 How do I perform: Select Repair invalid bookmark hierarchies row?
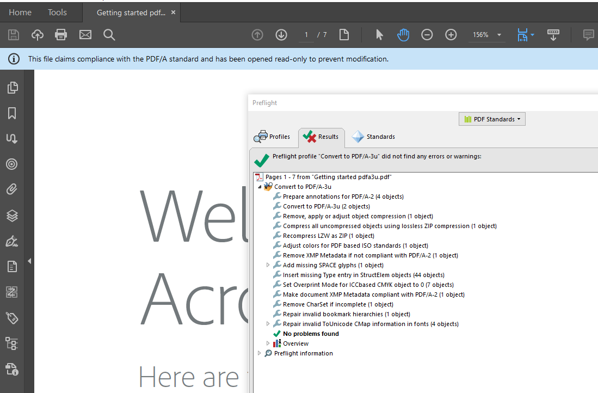point(342,315)
